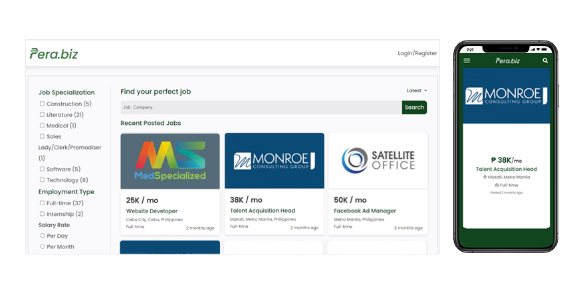Focus the Job, Company search field
585x293 pixels.
click(261, 108)
